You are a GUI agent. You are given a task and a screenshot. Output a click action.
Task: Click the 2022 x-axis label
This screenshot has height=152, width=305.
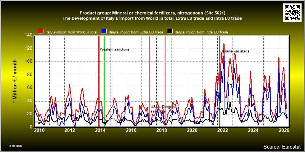click(223, 130)
